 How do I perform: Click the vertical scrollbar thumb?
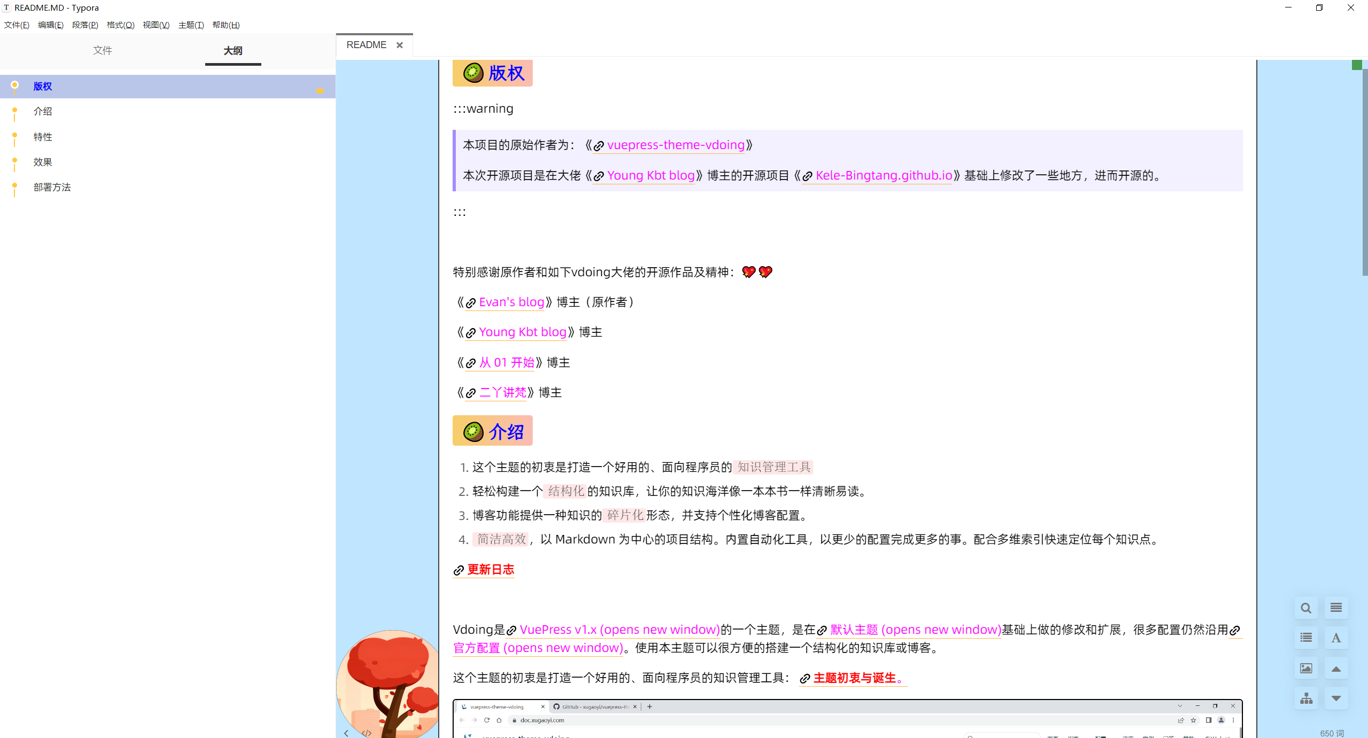coord(1365,171)
